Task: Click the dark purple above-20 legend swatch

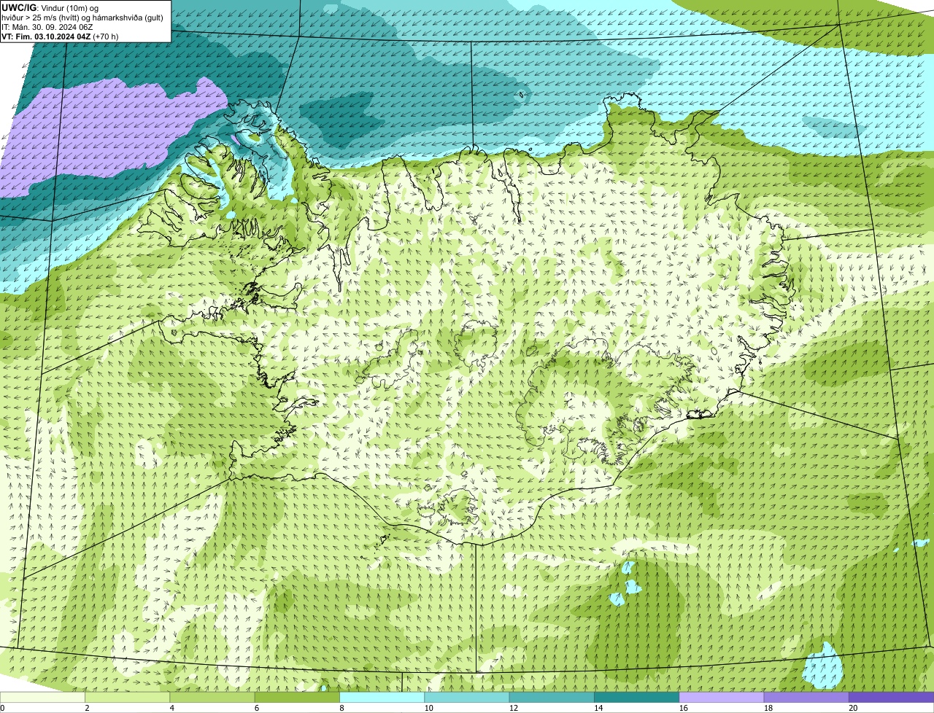Action: [x=891, y=697]
